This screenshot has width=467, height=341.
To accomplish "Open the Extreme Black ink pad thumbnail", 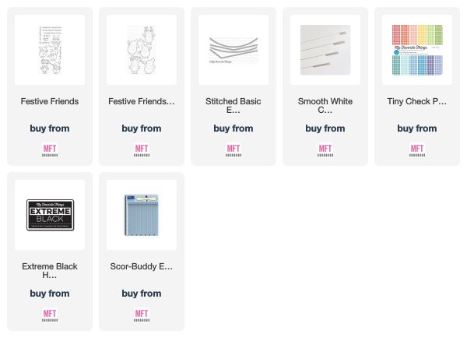I will point(50,215).
